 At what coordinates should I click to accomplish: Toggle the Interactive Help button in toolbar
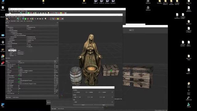click(29, 21)
